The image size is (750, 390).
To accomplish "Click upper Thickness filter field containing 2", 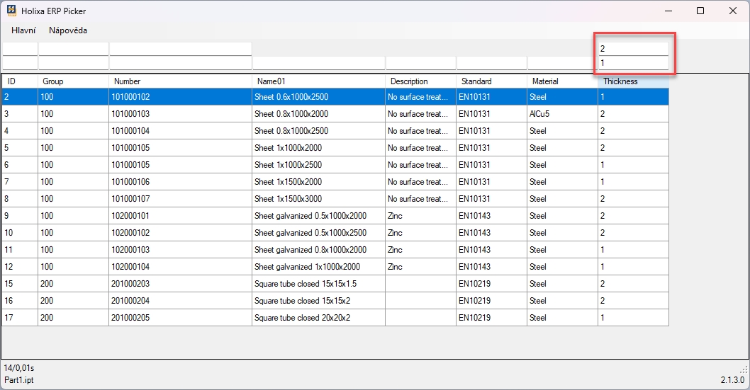I will coord(633,49).
